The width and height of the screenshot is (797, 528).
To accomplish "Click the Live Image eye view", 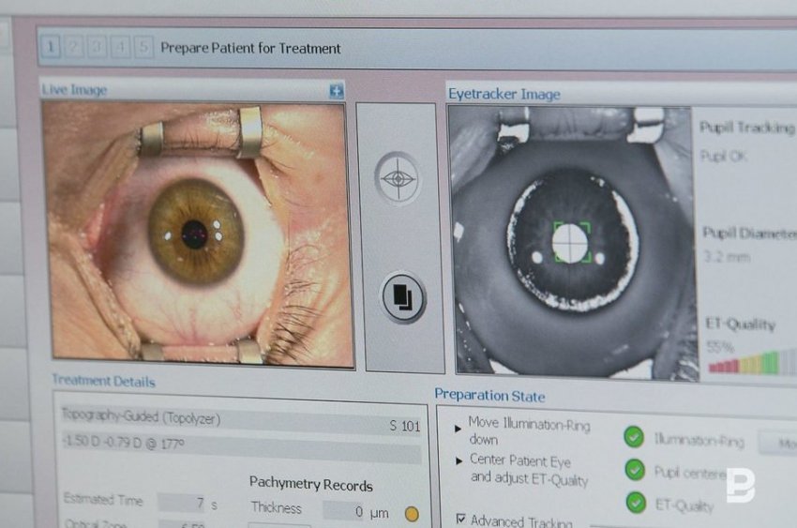I will click(x=198, y=234).
